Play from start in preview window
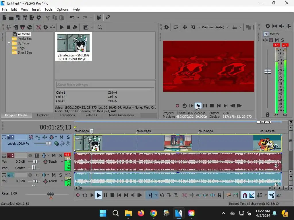Viewport: 294px width, 220px height. coord(191,106)
